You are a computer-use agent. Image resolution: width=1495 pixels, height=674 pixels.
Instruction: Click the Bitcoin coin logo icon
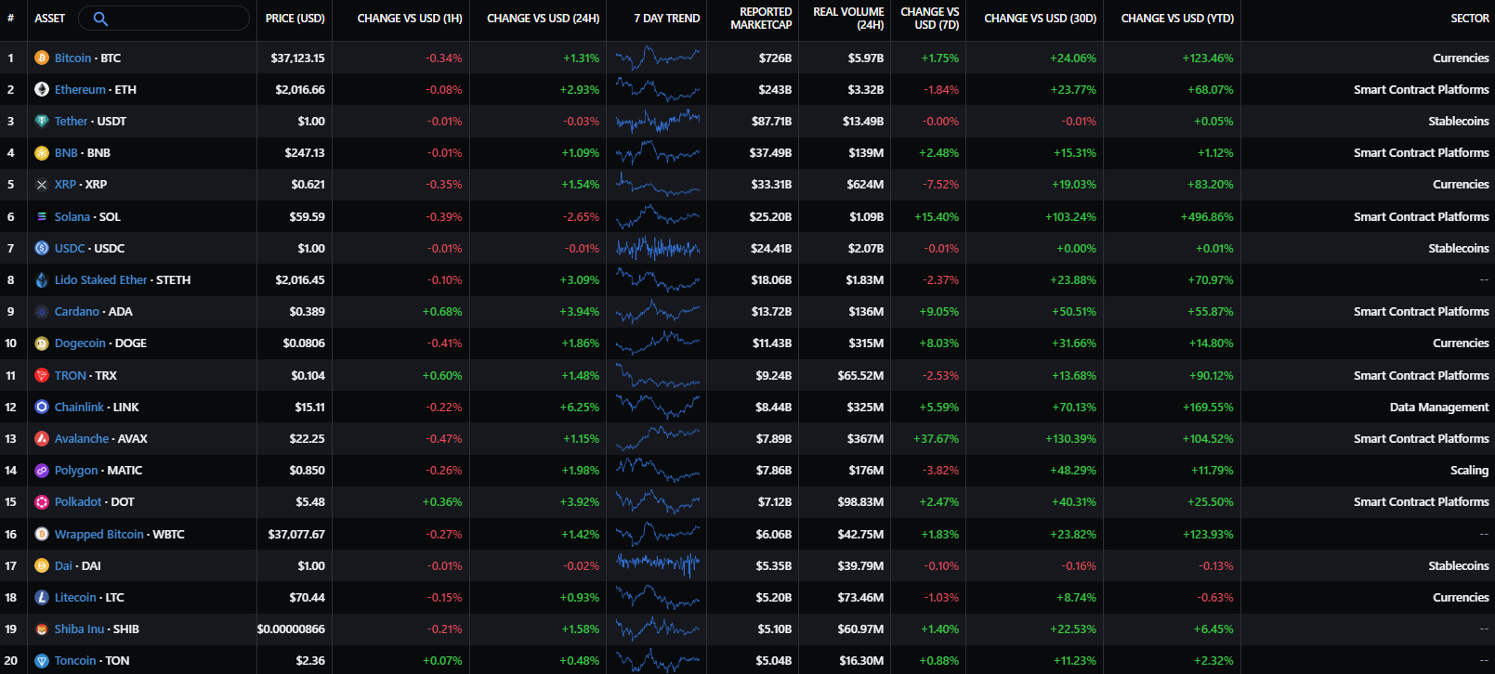42,58
